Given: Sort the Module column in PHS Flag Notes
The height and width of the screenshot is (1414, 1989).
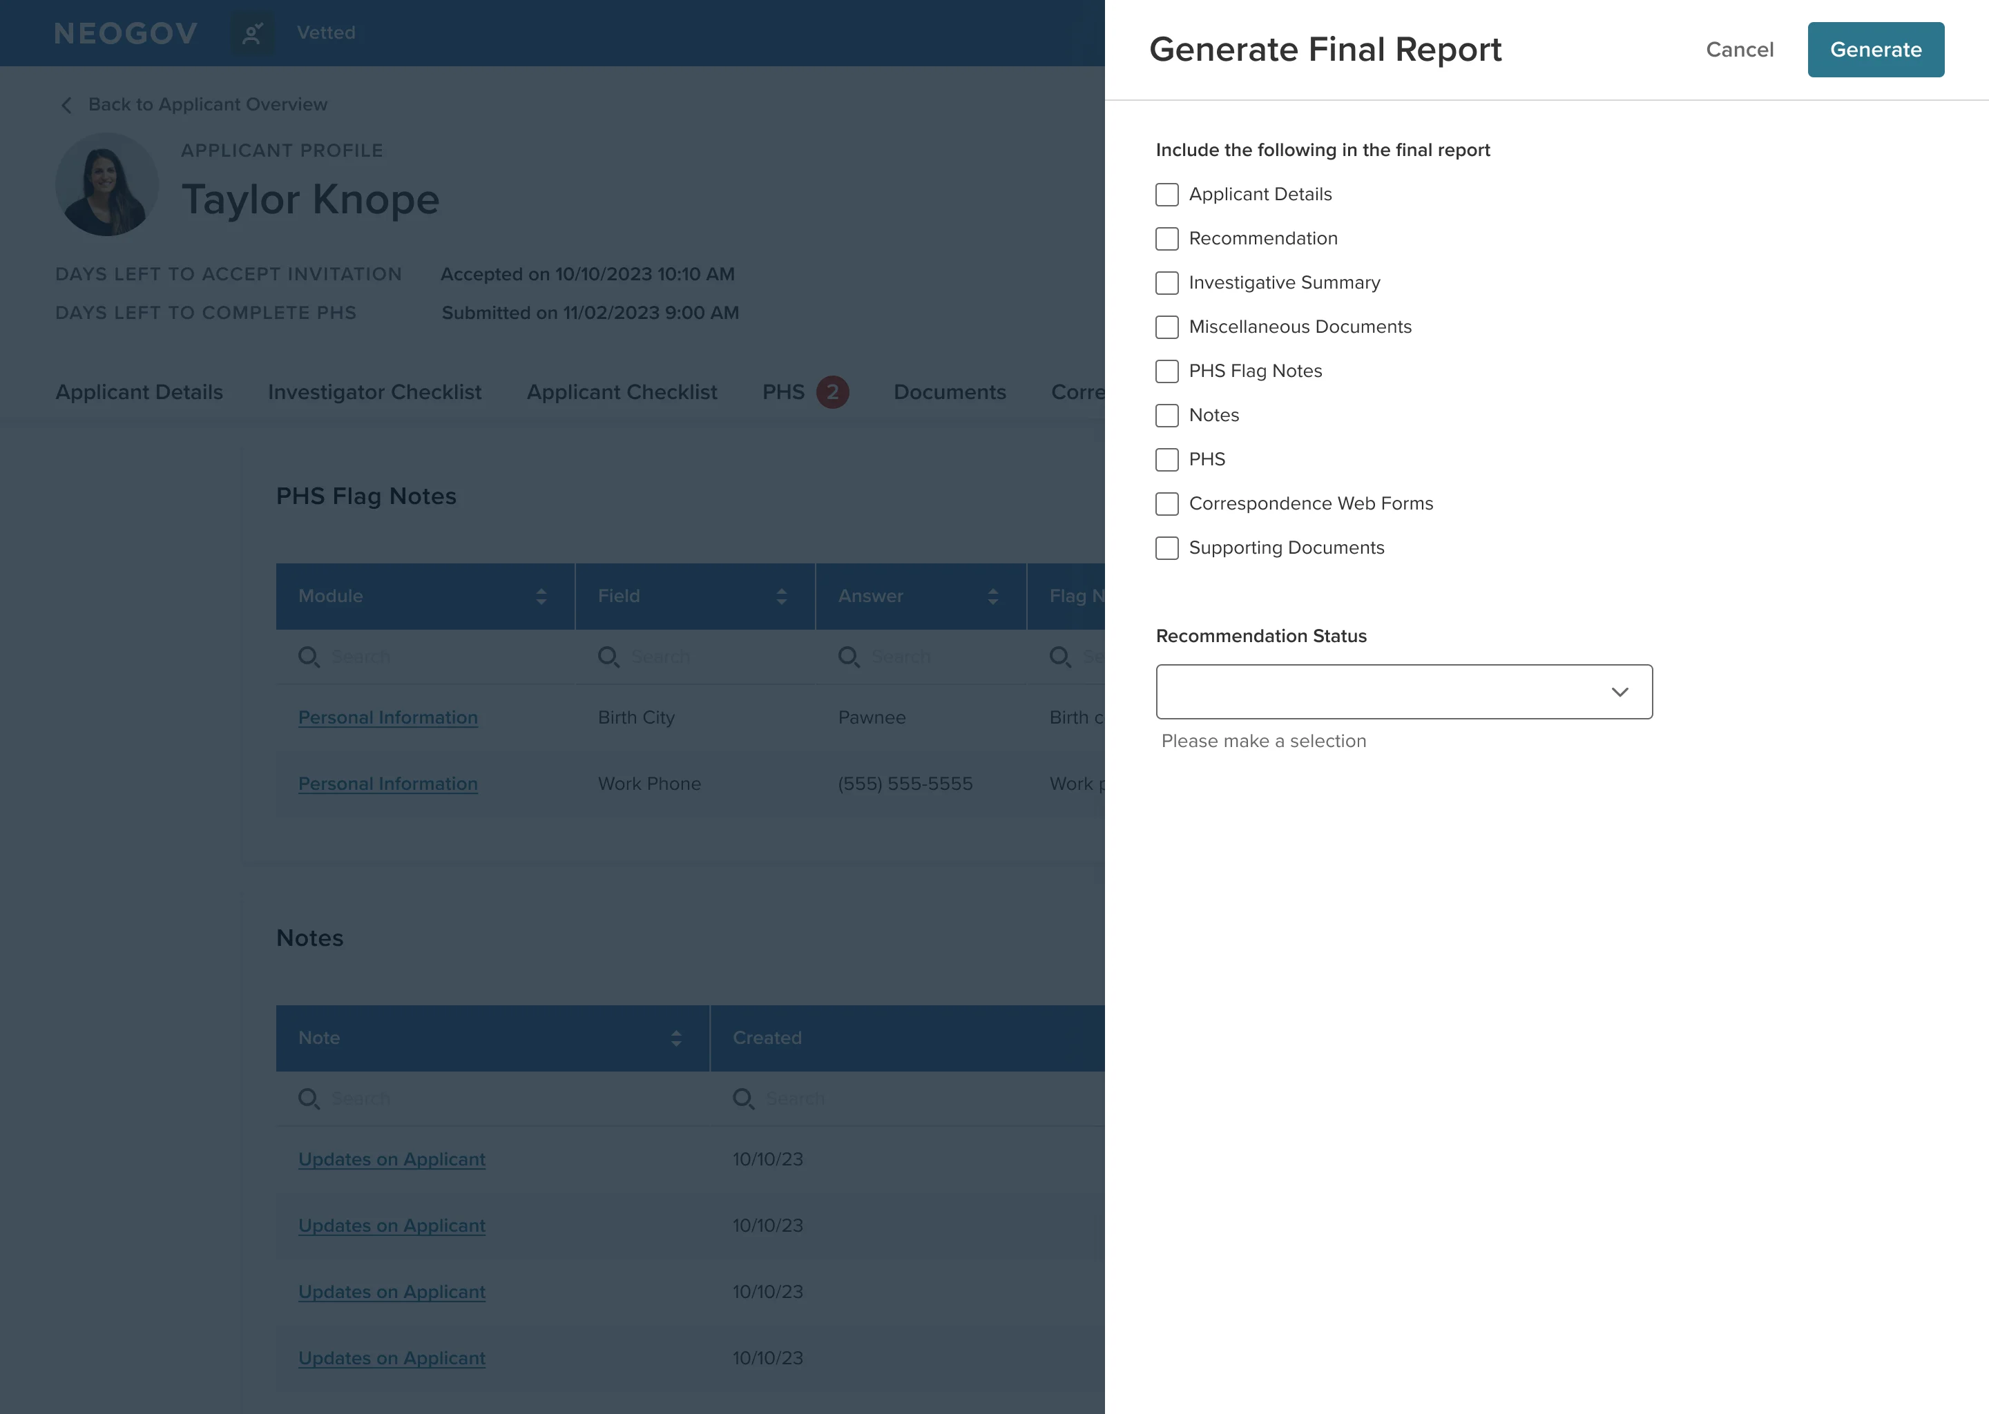Looking at the screenshot, I should click(x=541, y=597).
